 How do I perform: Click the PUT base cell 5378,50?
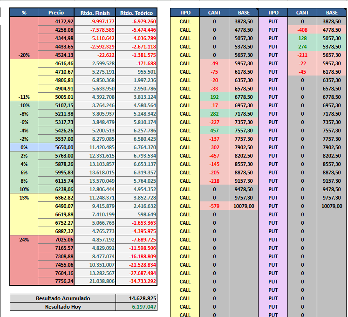[x=332, y=47]
